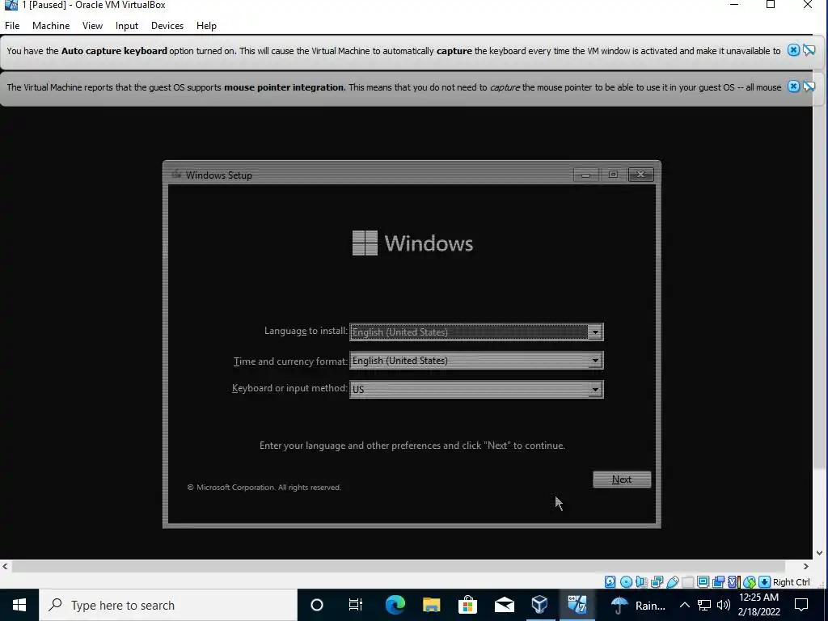Open Cortana from the taskbar
The height and width of the screenshot is (621, 828).
(317, 605)
